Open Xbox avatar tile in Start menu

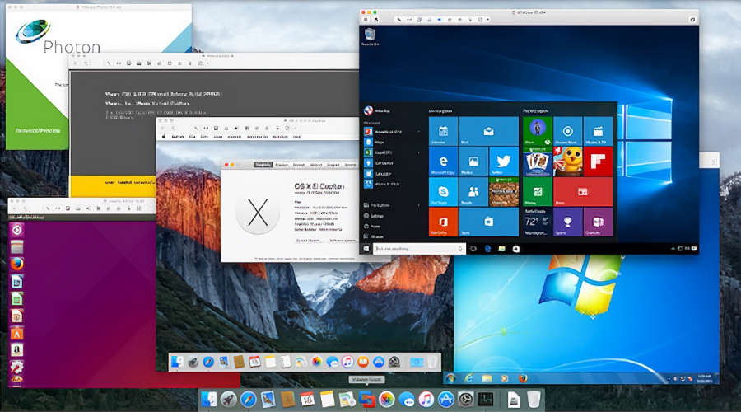(538, 132)
